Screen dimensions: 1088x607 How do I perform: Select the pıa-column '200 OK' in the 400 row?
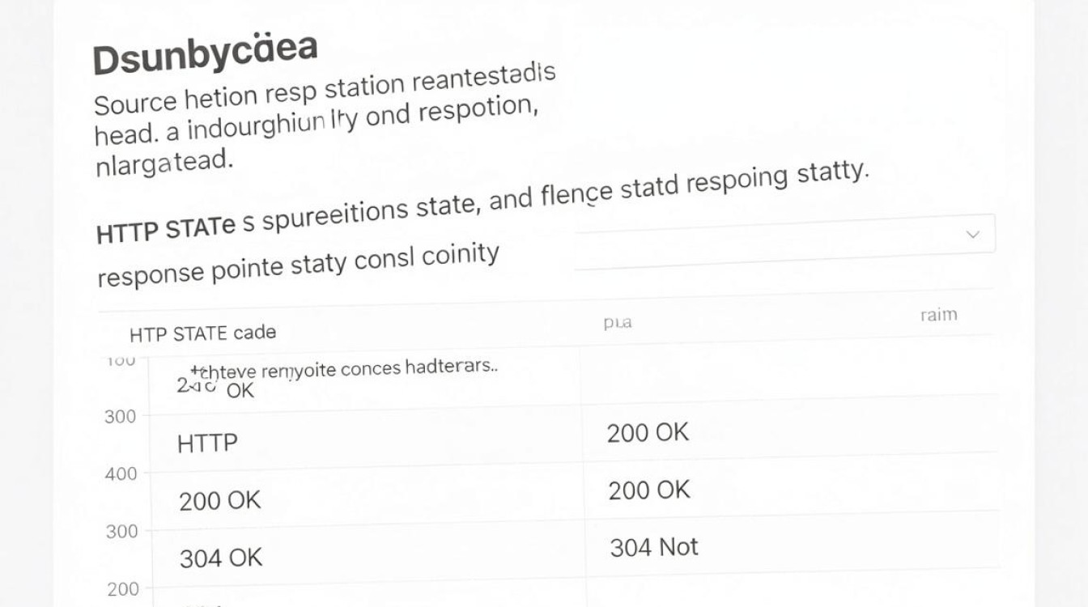click(x=648, y=490)
